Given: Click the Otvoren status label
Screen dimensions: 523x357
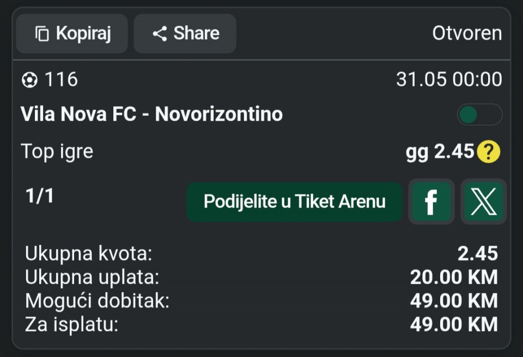Looking at the screenshot, I should [x=467, y=33].
